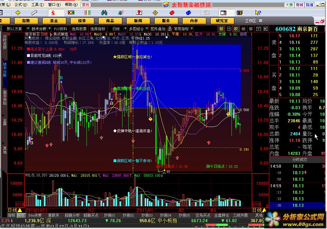Click the 商城 button at top right
The width and height of the screenshot is (327, 229).
click(299, 5)
